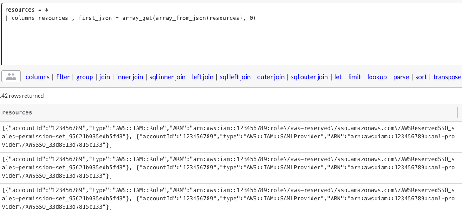This screenshot has width=462, height=211.
Task: Choose the inner join link
Action: pyautogui.click(x=130, y=77)
